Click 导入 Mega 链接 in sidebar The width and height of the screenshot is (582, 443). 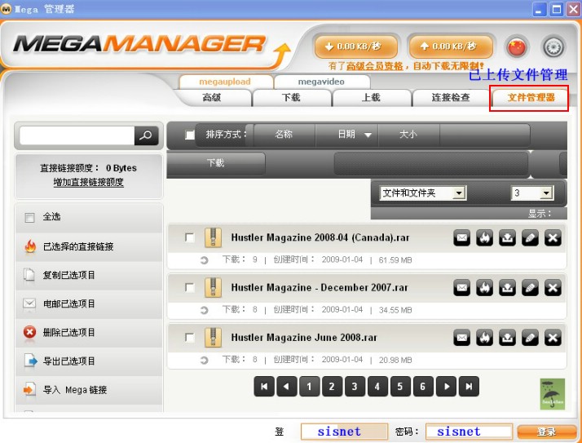(x=89, y=390)
